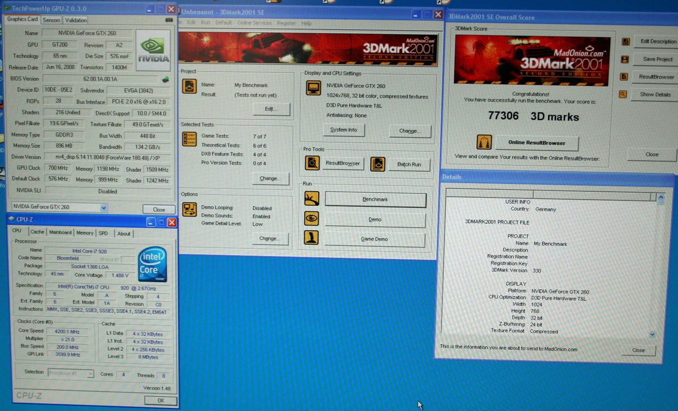Launch the Game Demo
Viewport: 678px width, 411px height.
(374, 239)
